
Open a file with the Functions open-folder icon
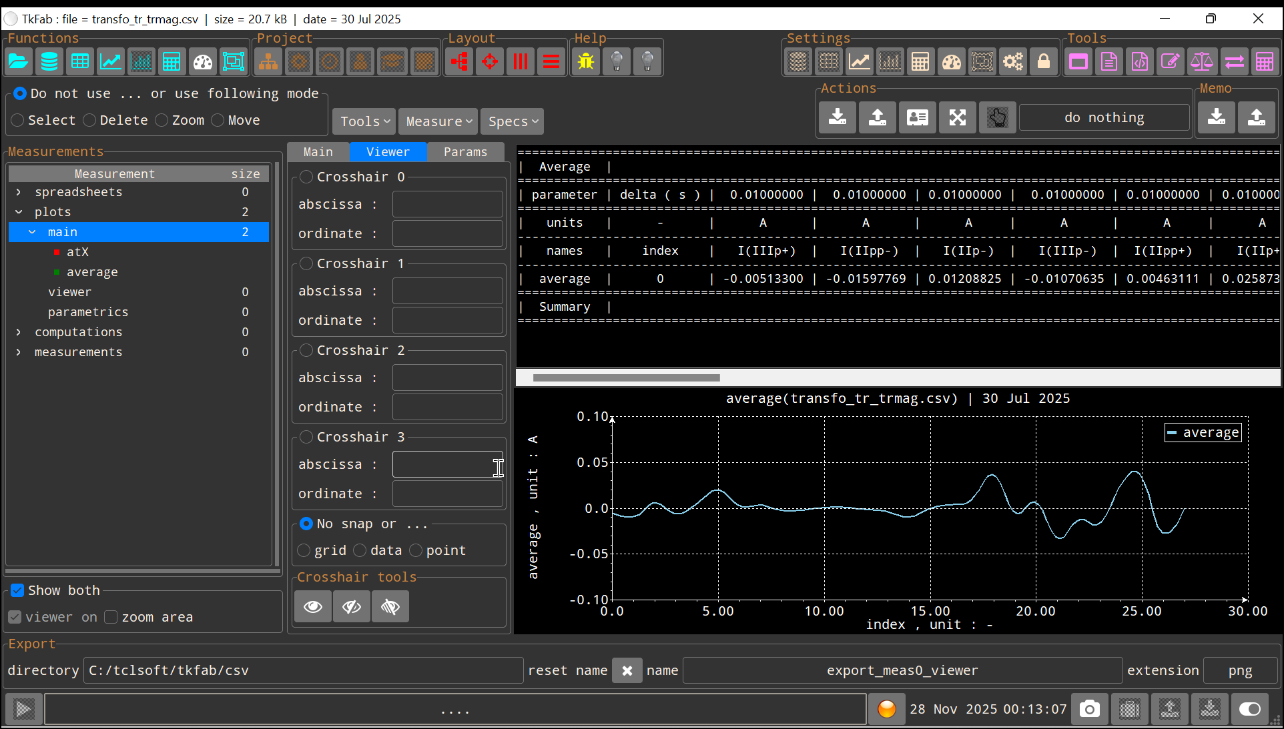[x=18, y=61]
